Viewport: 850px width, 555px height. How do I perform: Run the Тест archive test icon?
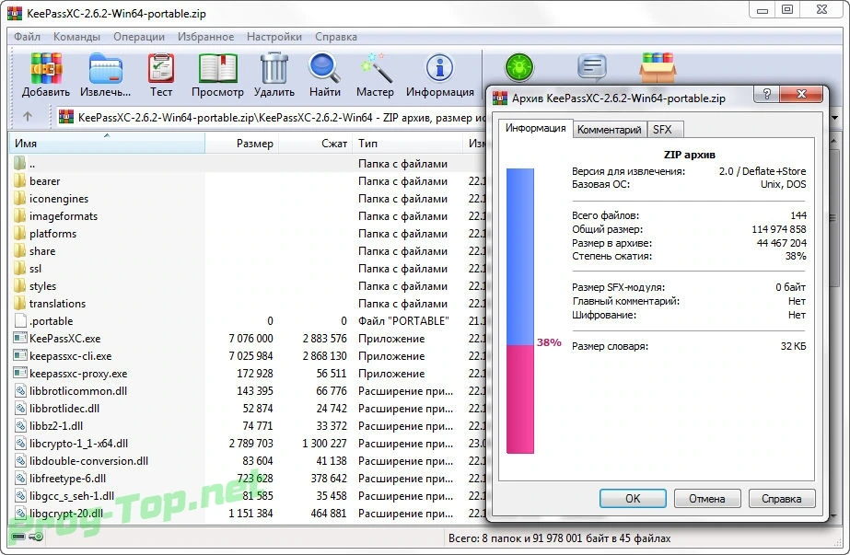[161, 69]
